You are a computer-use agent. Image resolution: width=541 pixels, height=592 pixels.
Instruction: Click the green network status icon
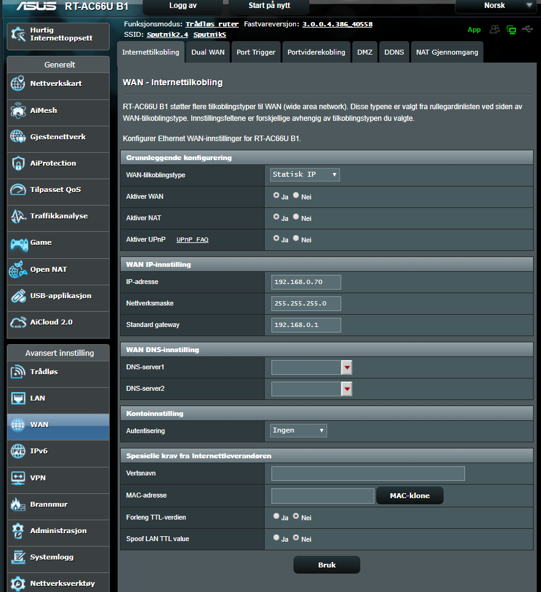512,29
